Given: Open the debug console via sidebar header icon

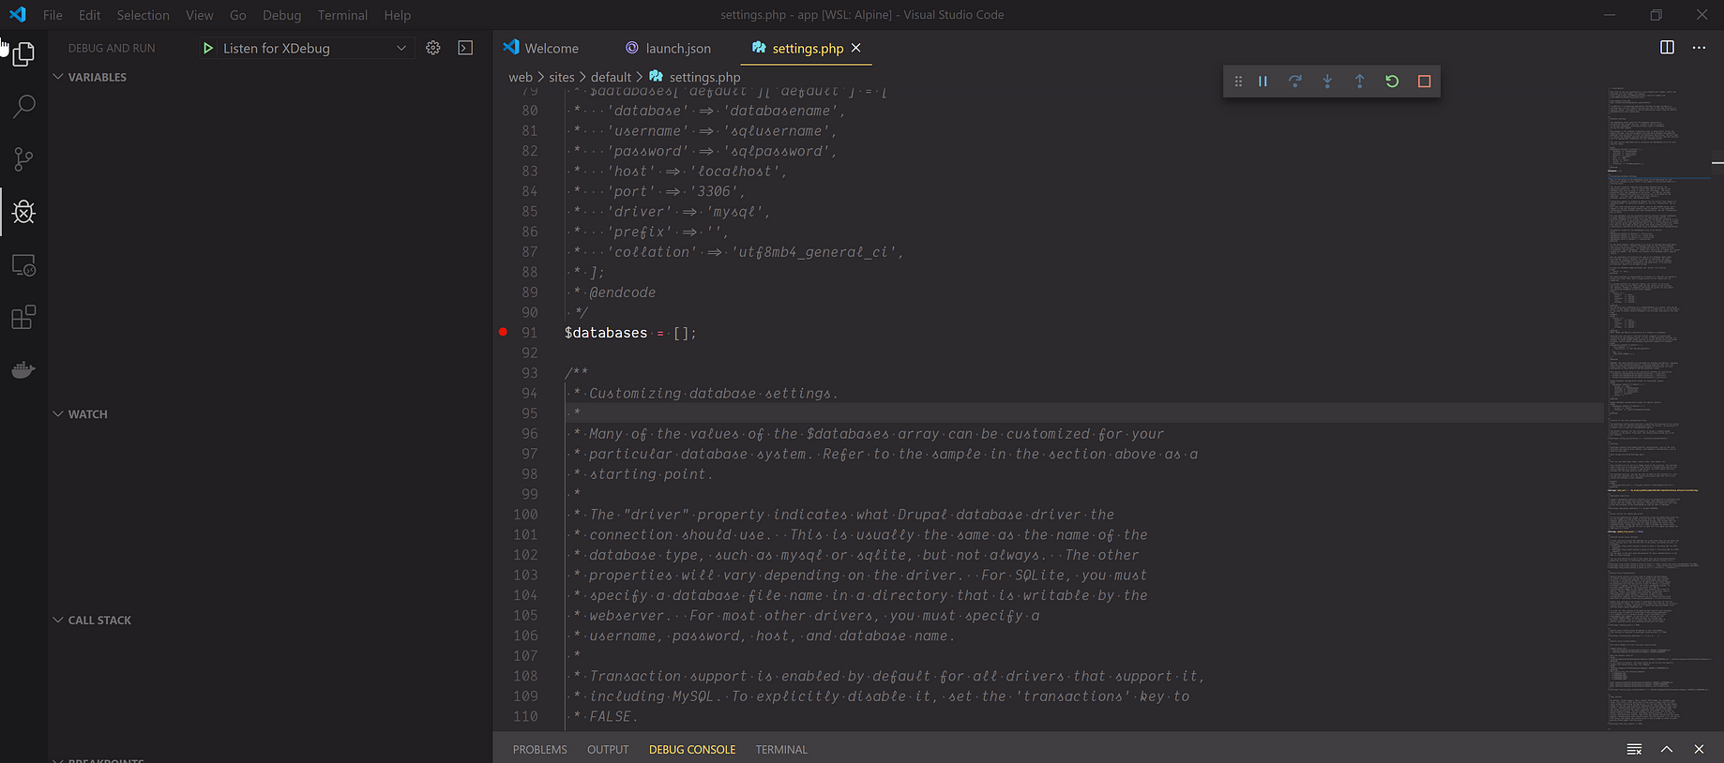Looking at the screenshot, I should tap(465, 48).
